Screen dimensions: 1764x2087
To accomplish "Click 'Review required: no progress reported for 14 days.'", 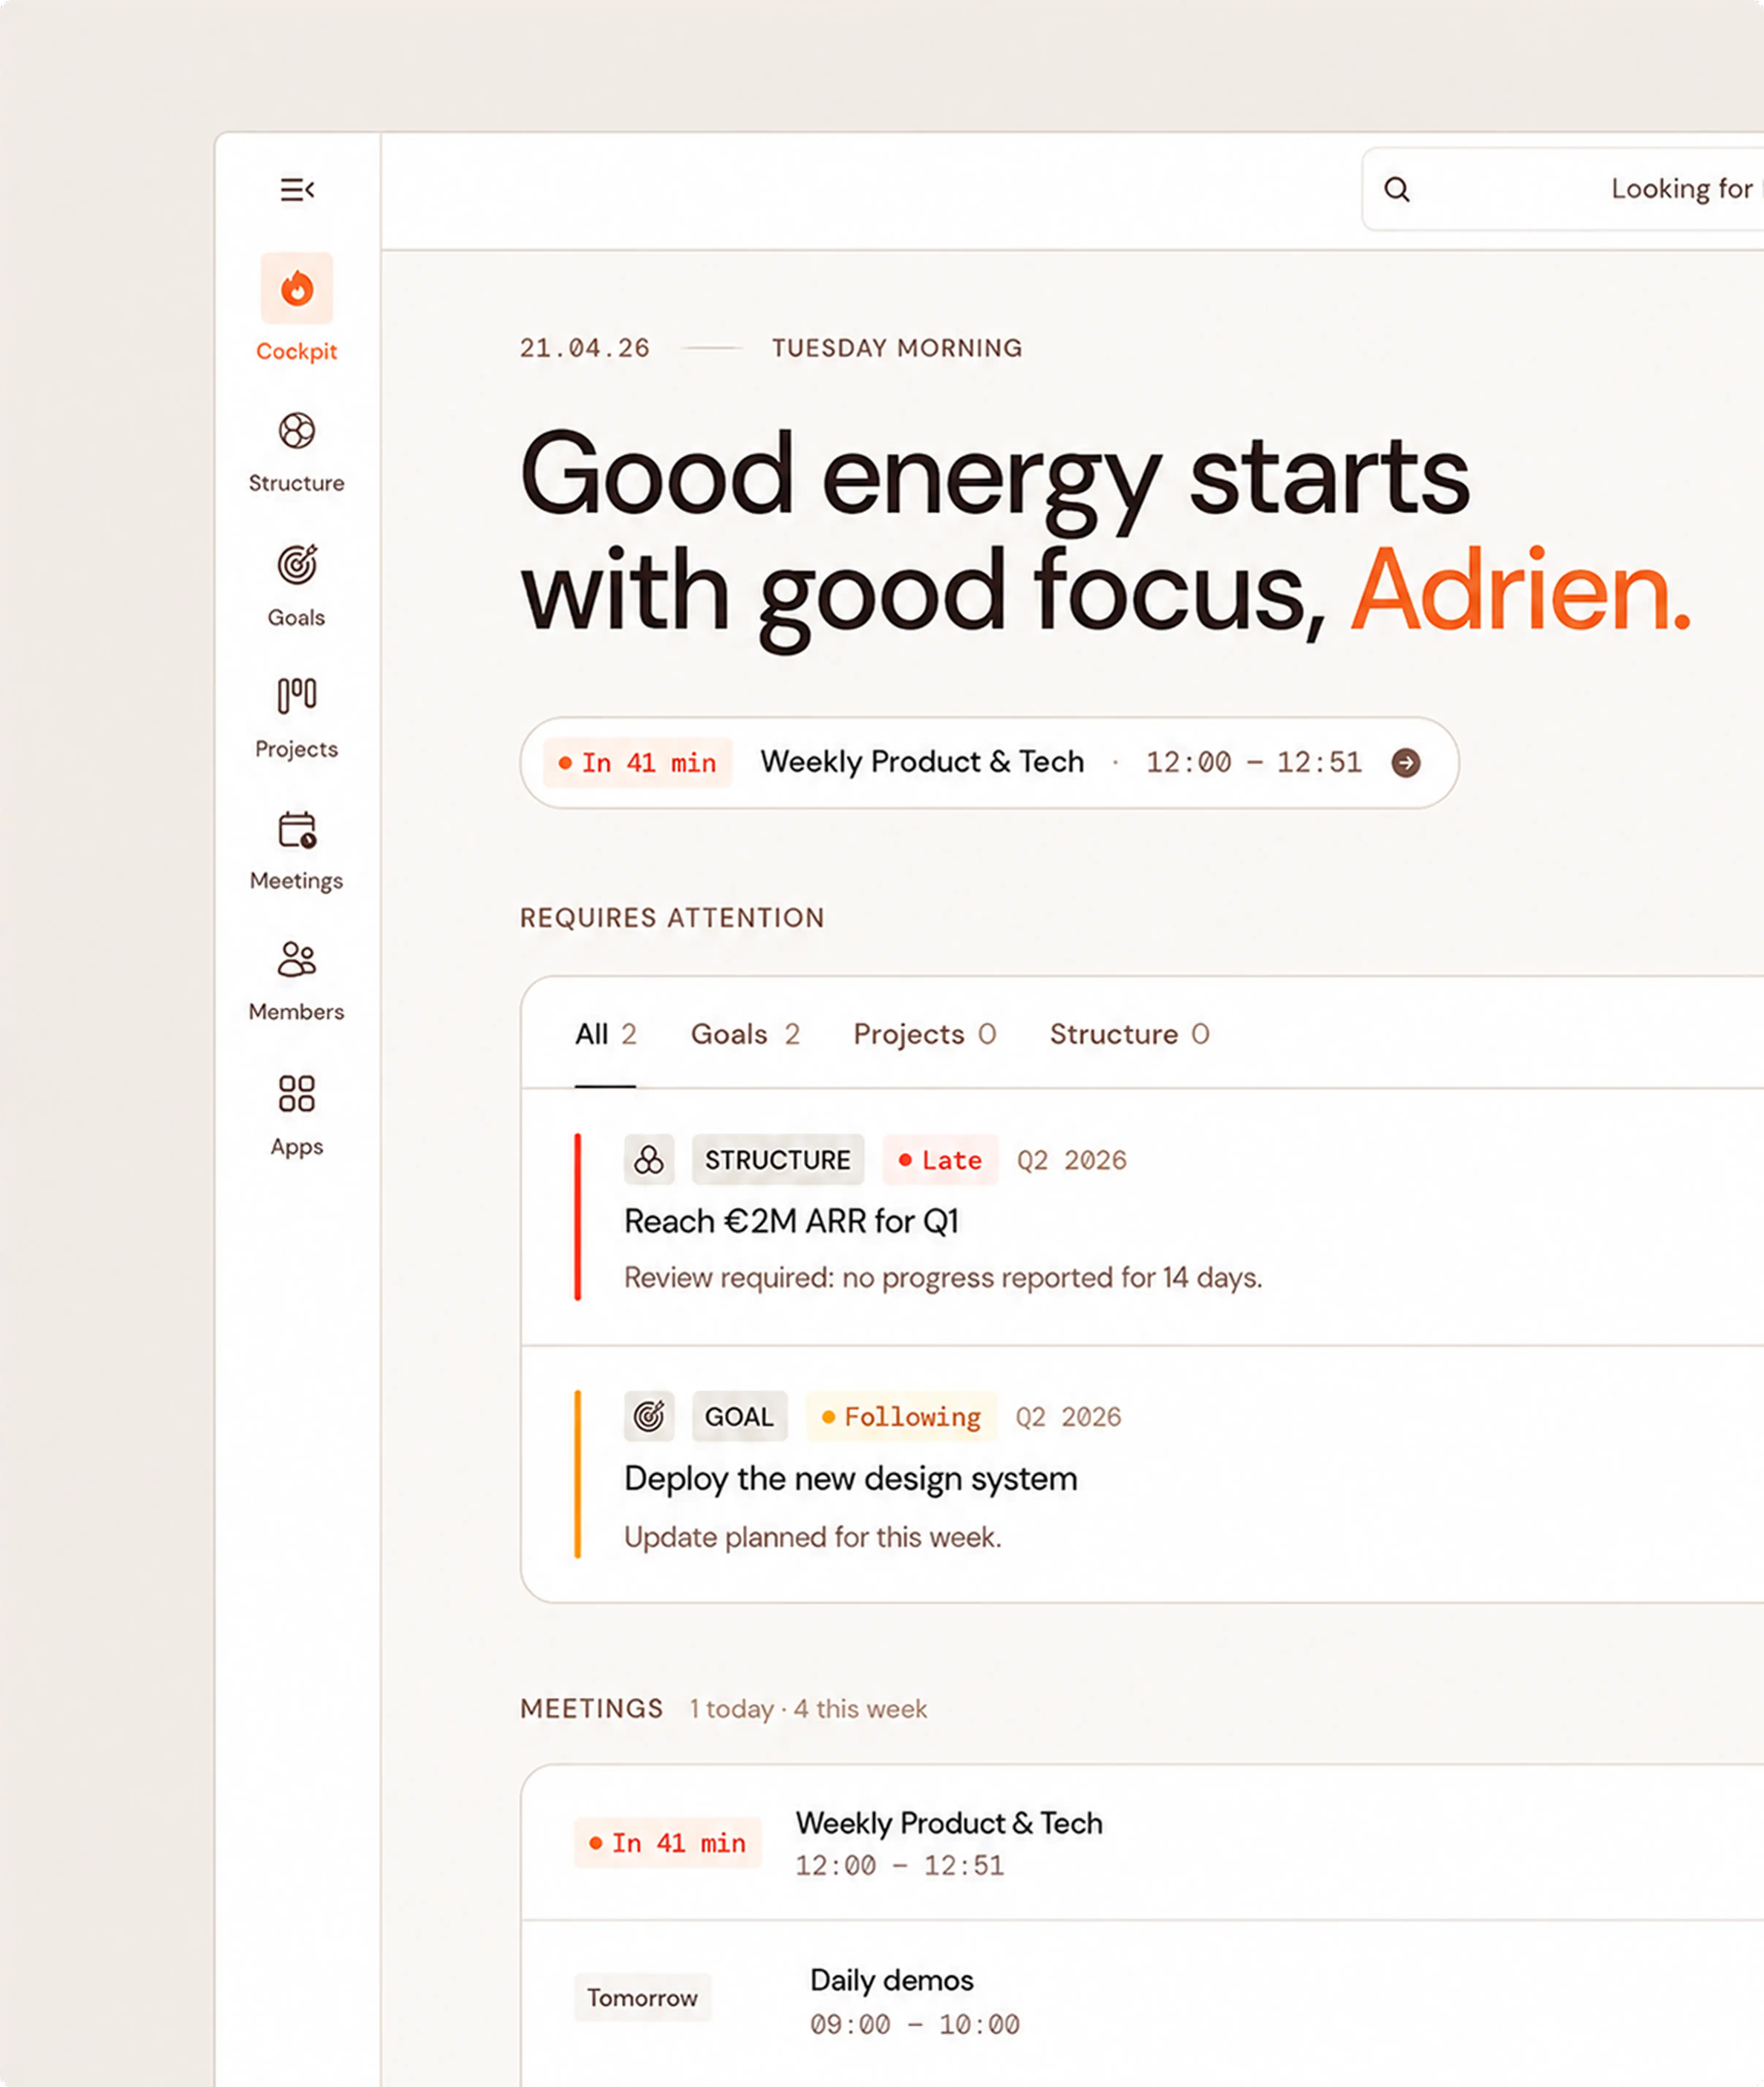I will [943, 1278].
